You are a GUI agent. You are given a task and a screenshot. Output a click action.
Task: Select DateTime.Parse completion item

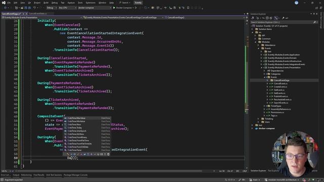point(87,150)
